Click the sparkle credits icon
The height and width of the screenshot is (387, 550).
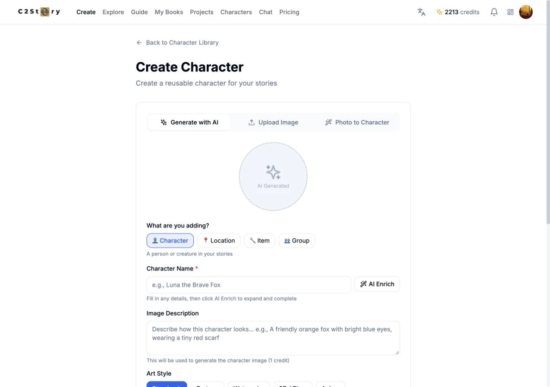pos(439,12)
